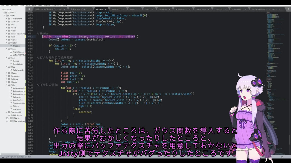
Task: Click the Vignette.png image file icon
Action: click(x=11, y=52)
